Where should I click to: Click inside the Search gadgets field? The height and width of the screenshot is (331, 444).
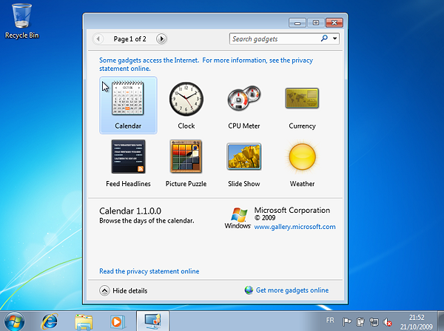pyautogui.click(x=273, y=38)
